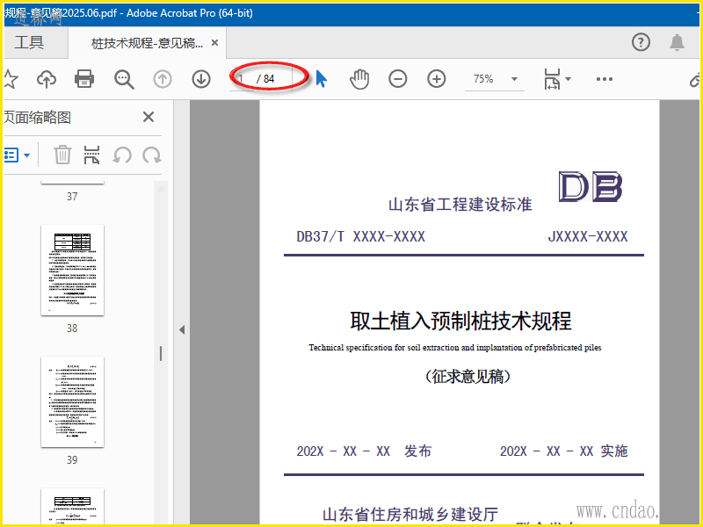Open the more tools ellipsis menu

tap(605, 79)
